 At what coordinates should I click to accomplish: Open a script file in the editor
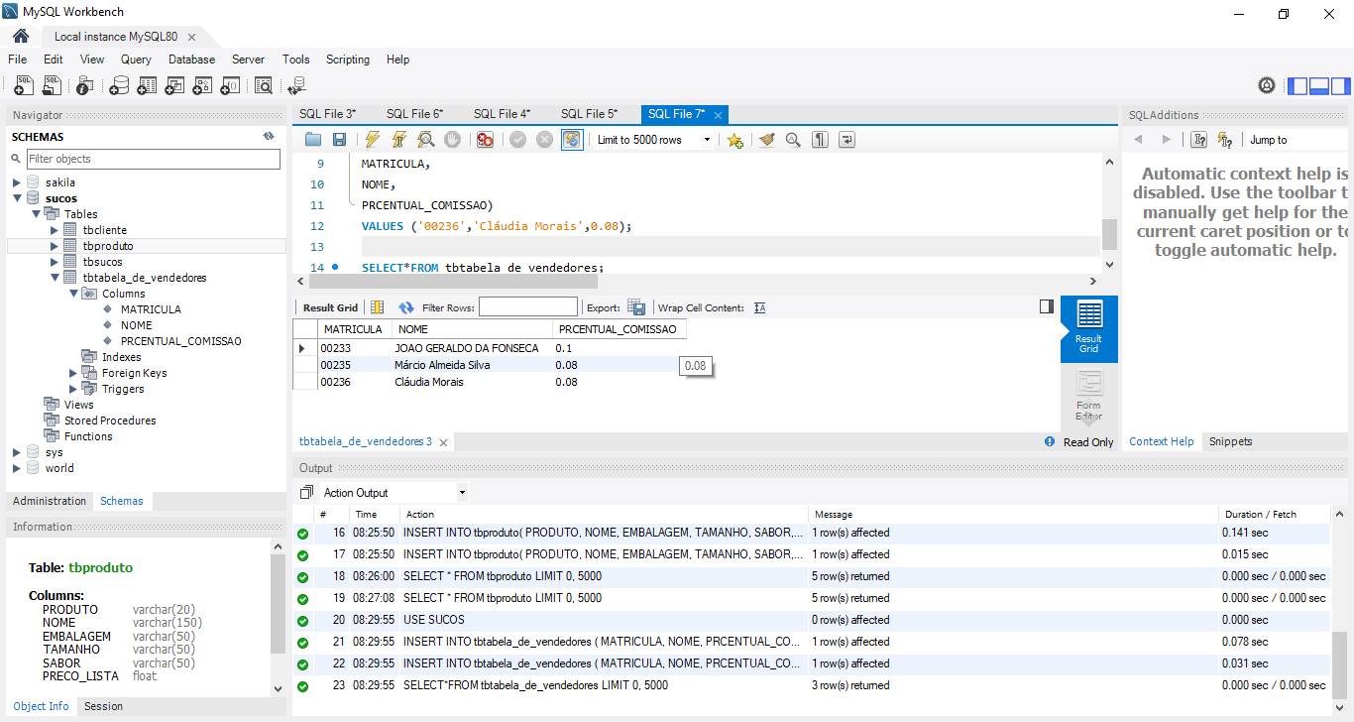click(313, 140)
